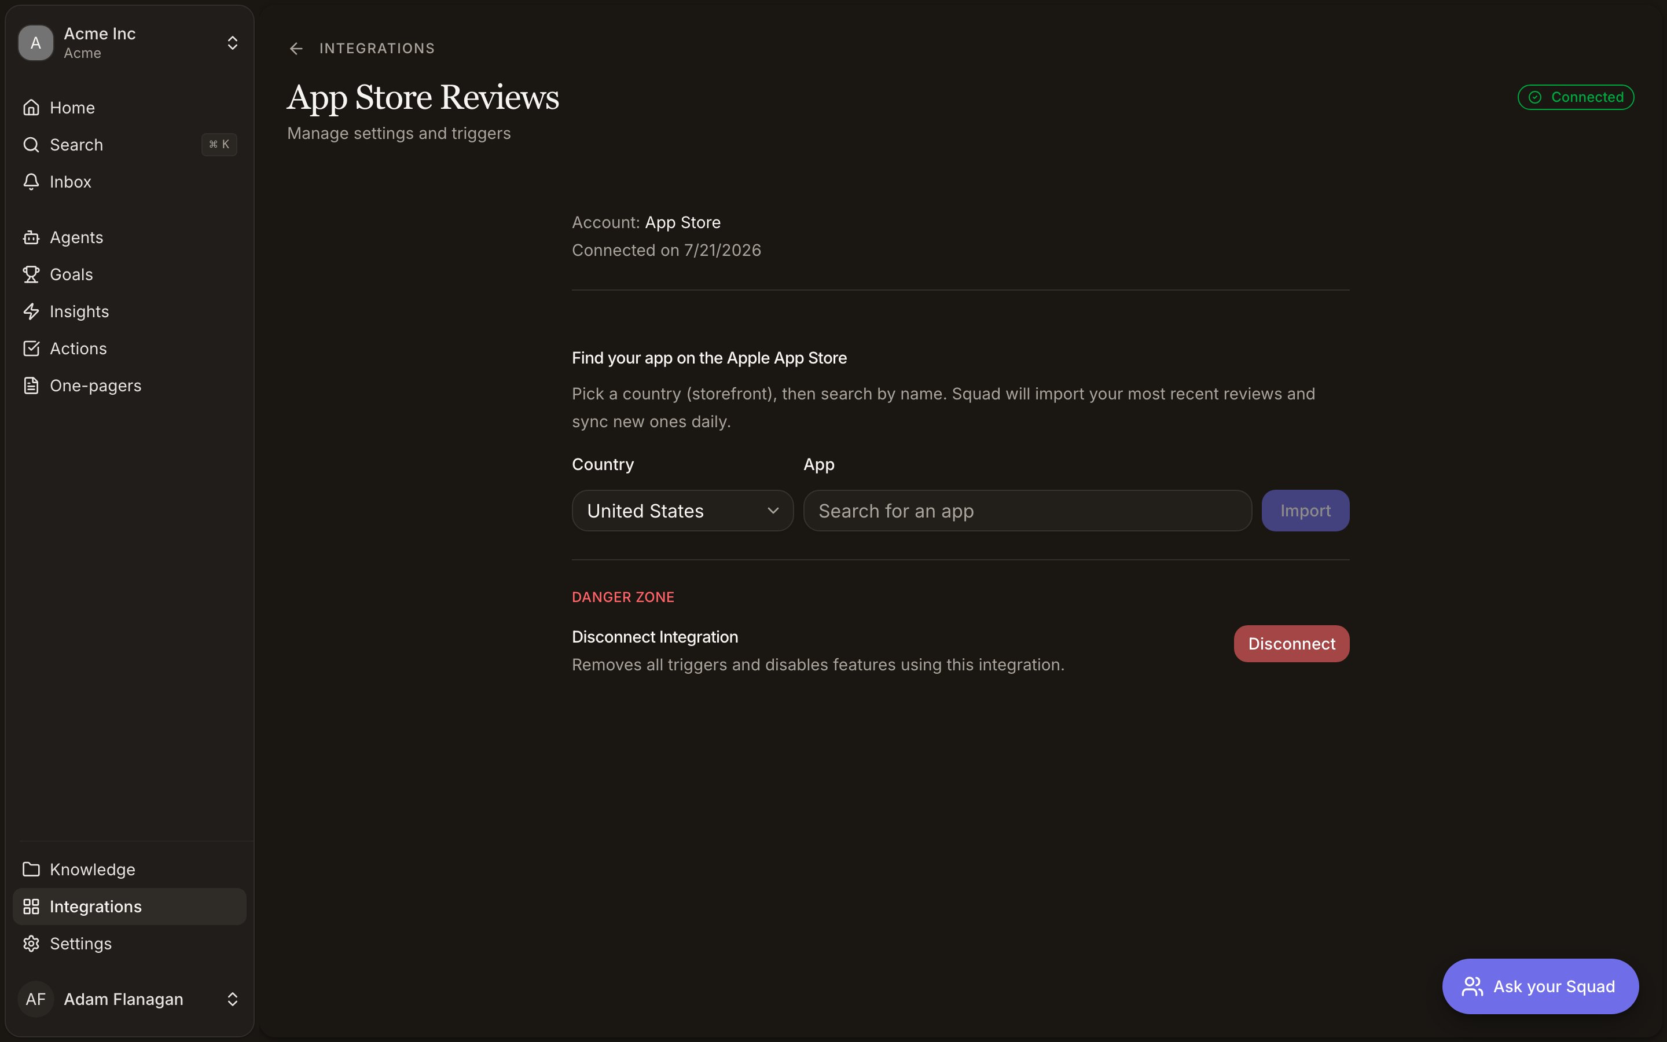The width and height of the screenshot is (1667, 1042).
Task: Click the DANGER ZONE label
Action: (623, 597)
